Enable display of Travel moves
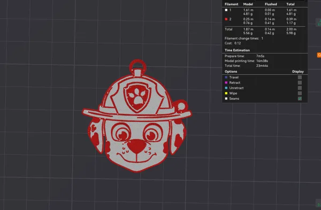Viewport: 321px width, 210px height. point(300,77)
